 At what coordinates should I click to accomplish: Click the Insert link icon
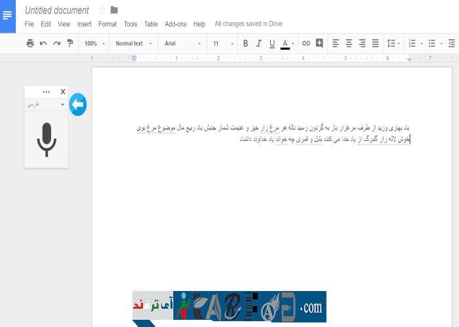pos(306,44)
